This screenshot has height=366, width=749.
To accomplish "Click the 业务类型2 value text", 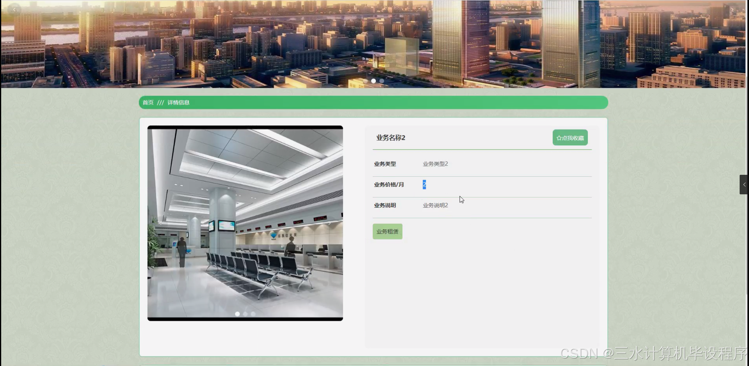I will [435, 164].
